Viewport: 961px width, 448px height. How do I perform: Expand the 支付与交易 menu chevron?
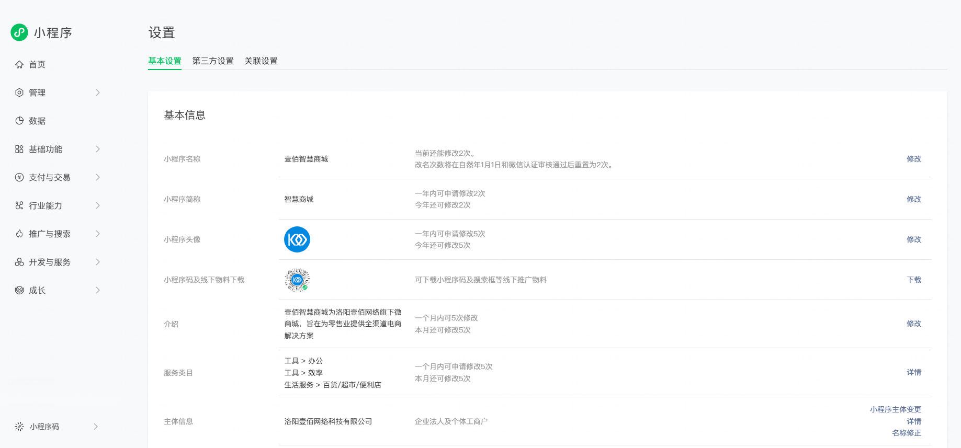click(x=98, y=177)
